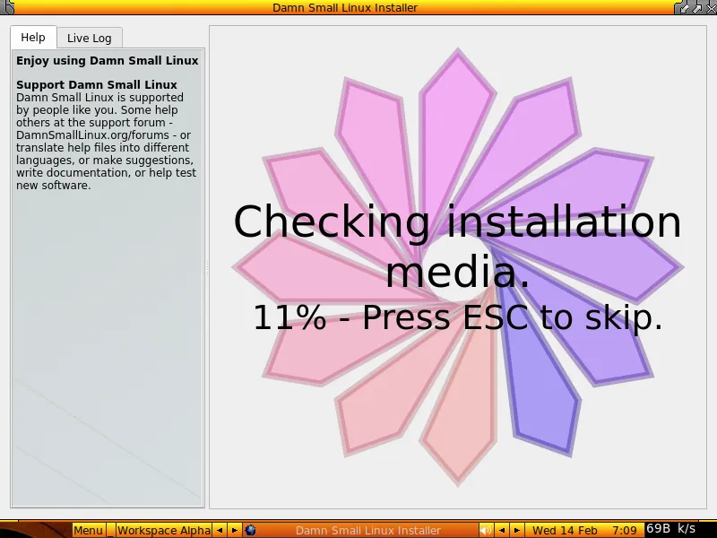This screenshot has width=717, height=538.
Task: Open the globe browser icon in the taskbar
Action: click(250, 531)
